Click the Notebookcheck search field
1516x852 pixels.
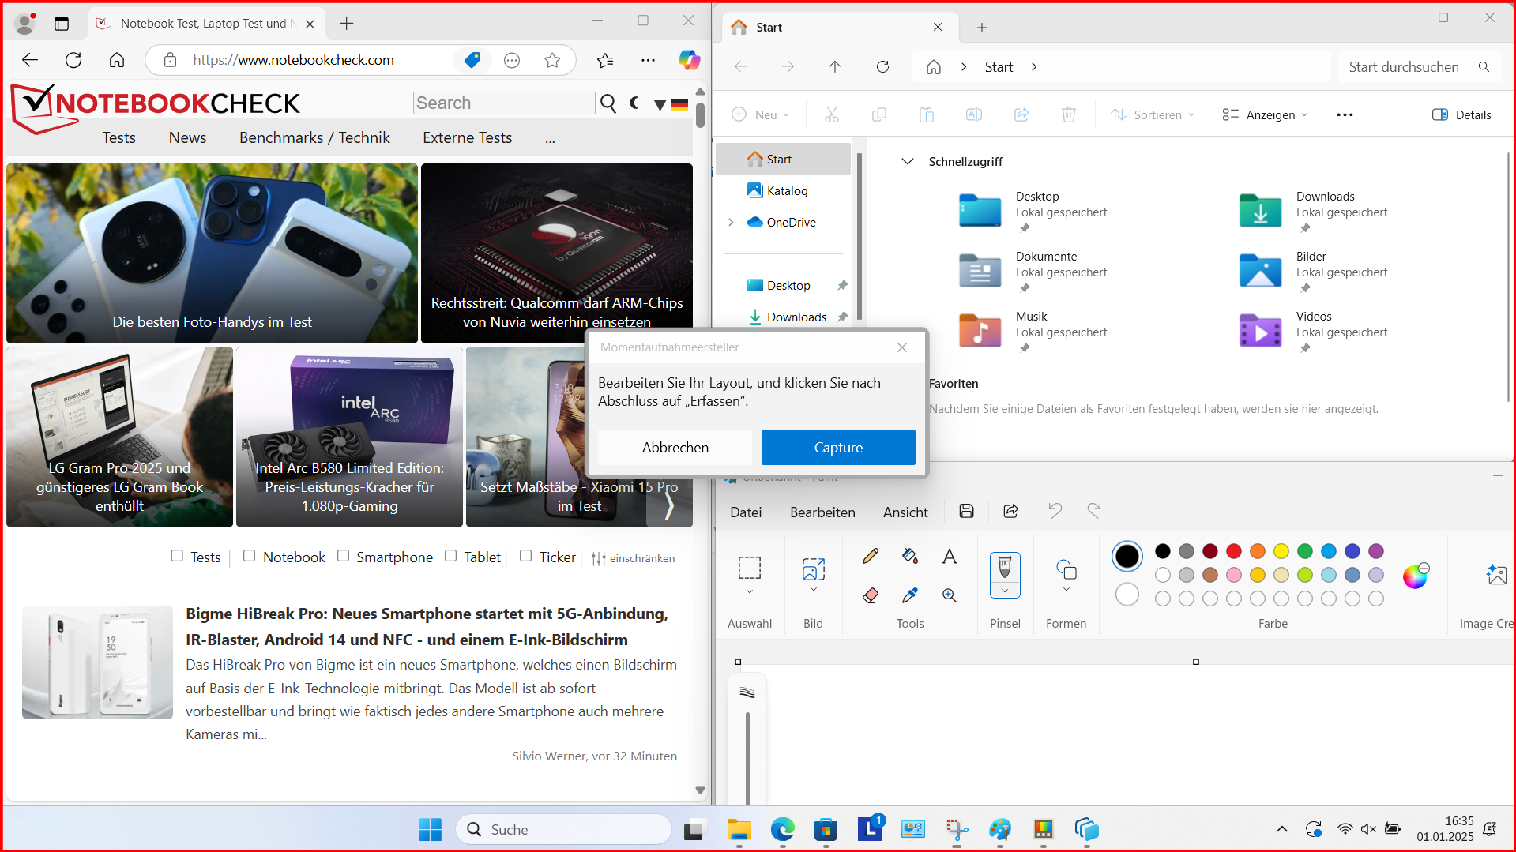click(x=504, y=103)
